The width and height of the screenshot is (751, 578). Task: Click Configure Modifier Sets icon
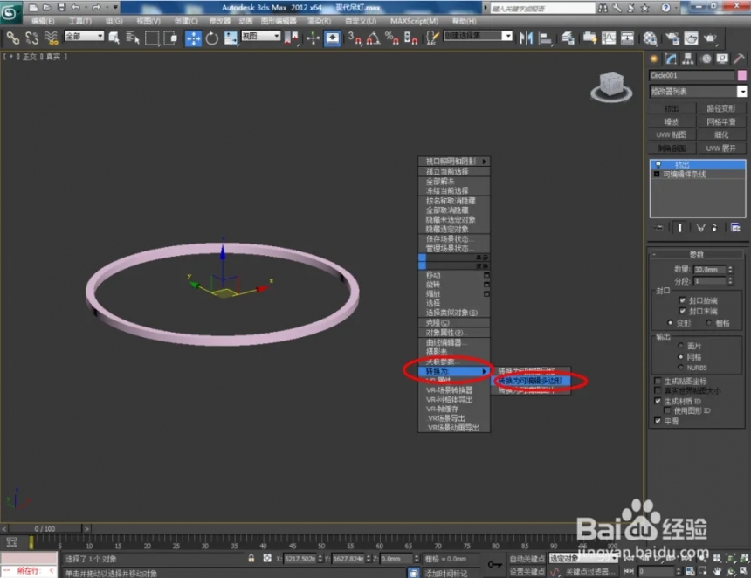(x=735, y=228)
